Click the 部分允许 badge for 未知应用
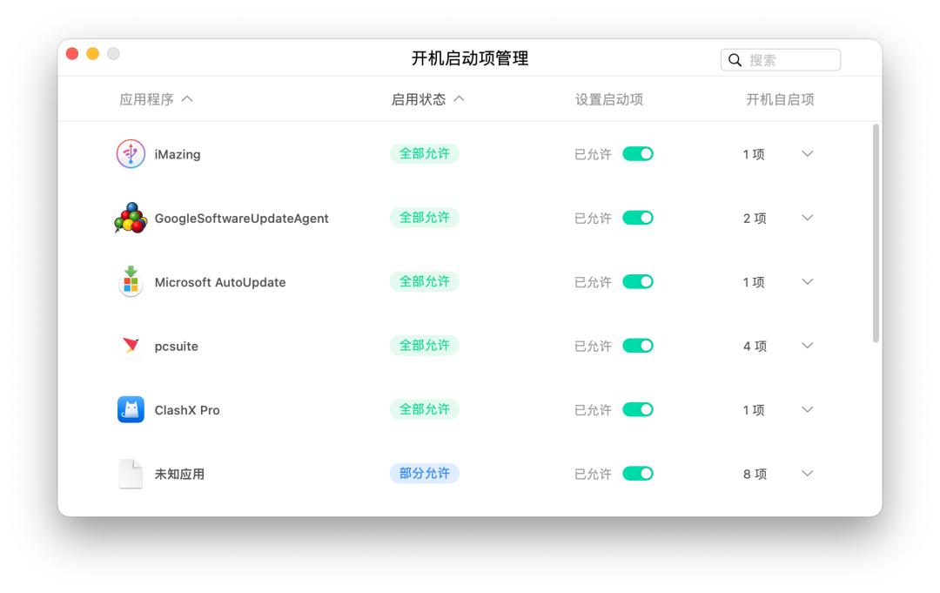Viewport: 940px width, 593px height. click(425, 474)
